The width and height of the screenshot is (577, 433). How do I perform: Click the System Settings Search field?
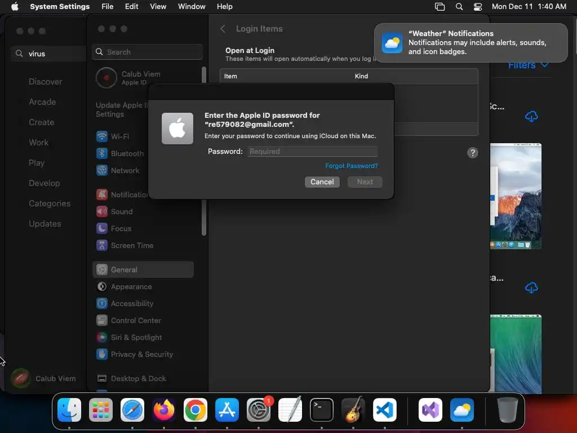pyautogui.click(x=147, y=52)
